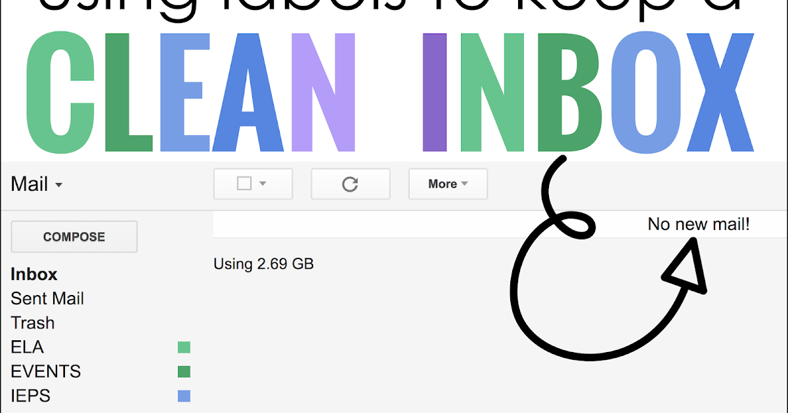The image size is (788, 413).
Task: Open the Trash folder
Action: [32, 323]
